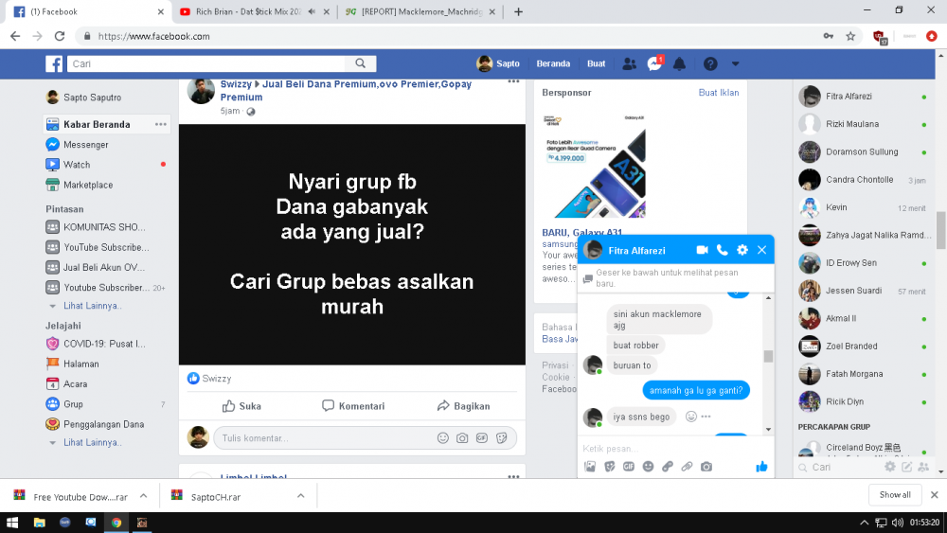Click Buat in header
947x533 pixels.
pyautogui.click(x=596, y=63)
